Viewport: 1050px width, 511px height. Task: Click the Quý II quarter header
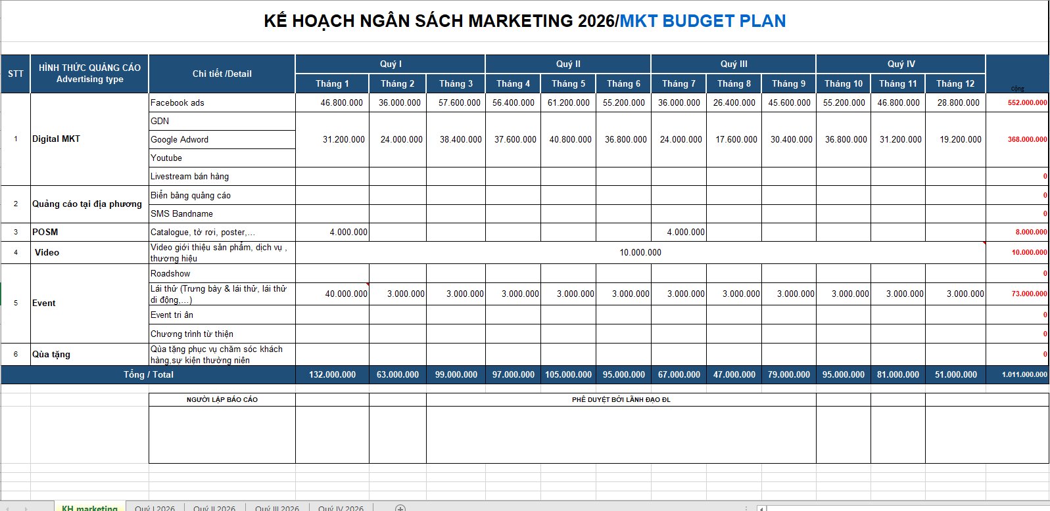[568, 64]
